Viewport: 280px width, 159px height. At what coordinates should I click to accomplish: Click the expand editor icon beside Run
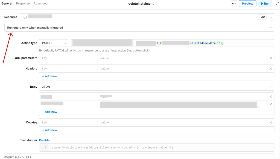[277, 4]
